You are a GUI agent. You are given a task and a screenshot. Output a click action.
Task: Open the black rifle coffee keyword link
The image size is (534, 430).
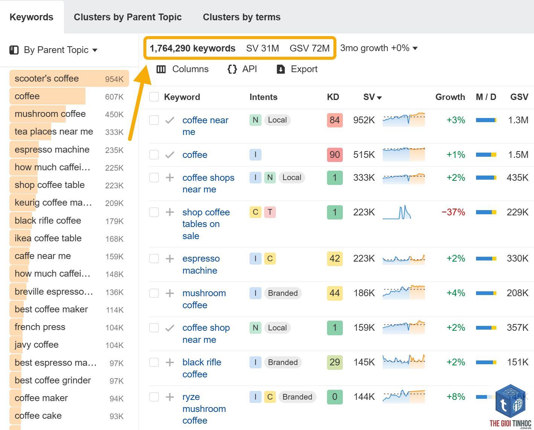[x=202, y=368]
